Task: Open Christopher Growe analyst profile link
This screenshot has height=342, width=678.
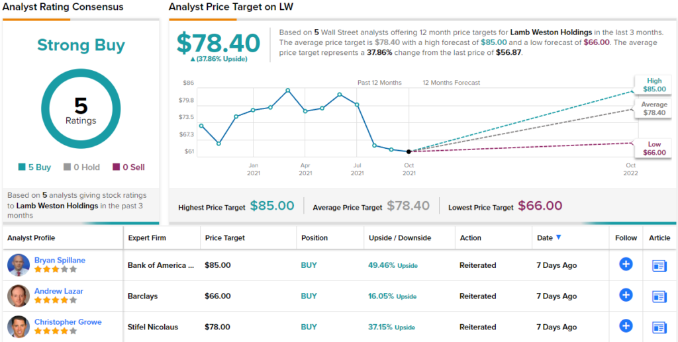Action: [68, 322]
